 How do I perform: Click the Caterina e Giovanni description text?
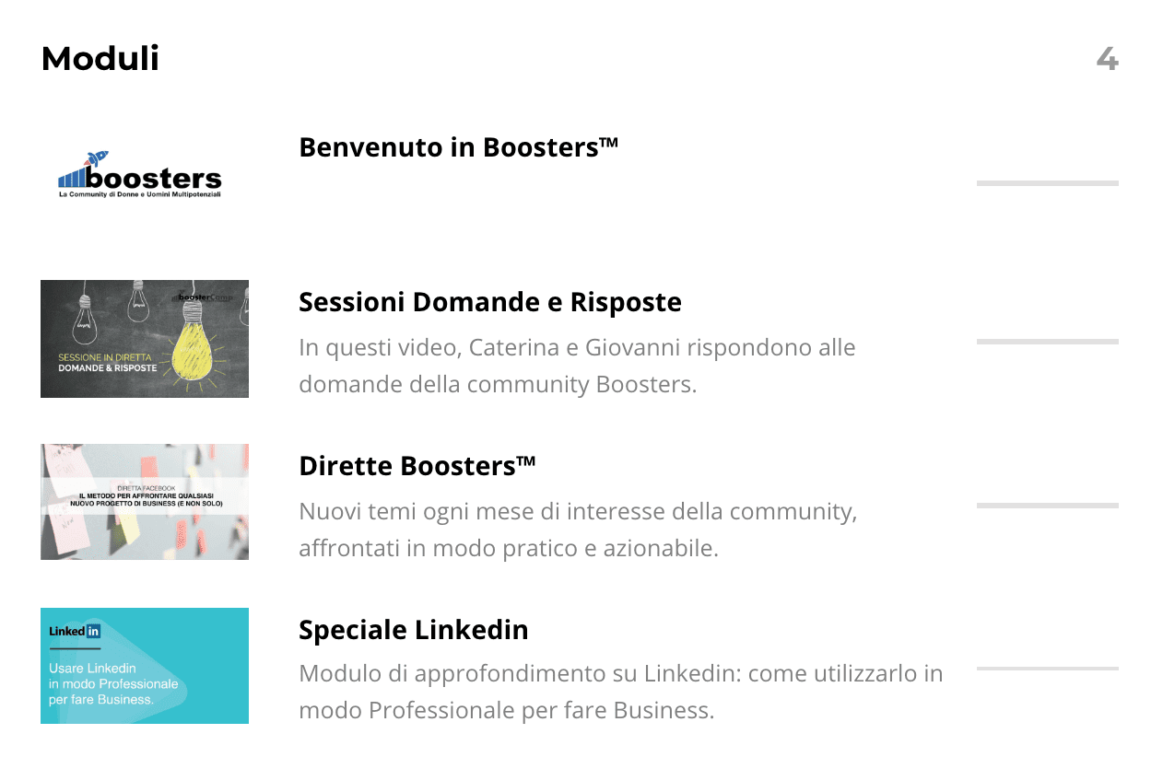(577, 366)
